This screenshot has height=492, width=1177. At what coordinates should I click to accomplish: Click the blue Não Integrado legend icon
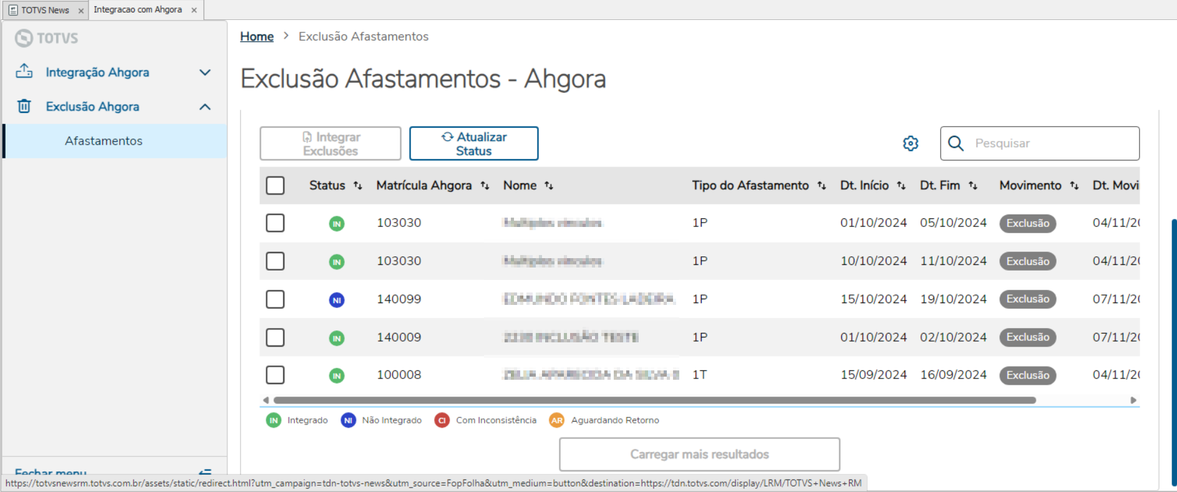coord(348,420)
